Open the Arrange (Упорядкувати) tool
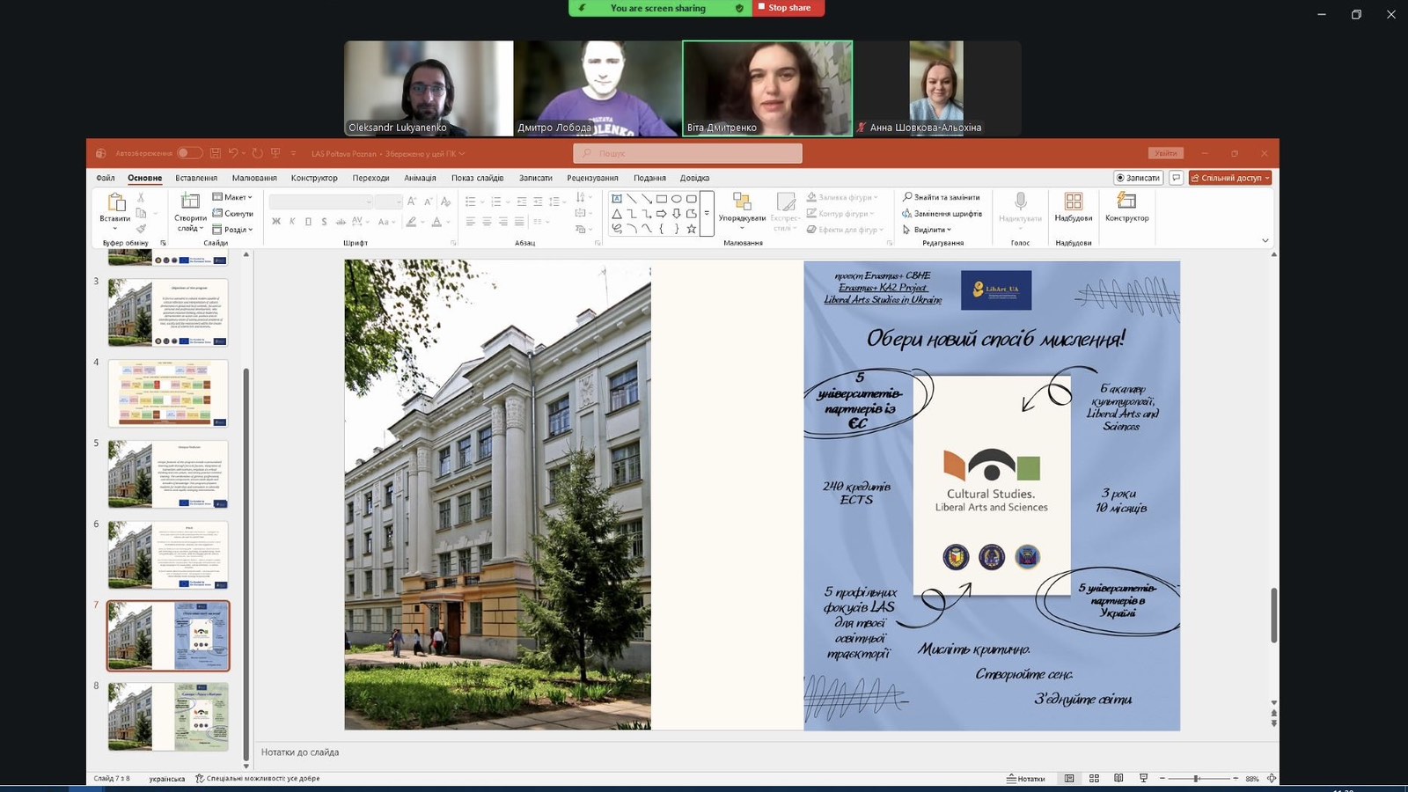The width and height of the screenshot is (1408, 792). pyautogui.click(x=742, y=204)
